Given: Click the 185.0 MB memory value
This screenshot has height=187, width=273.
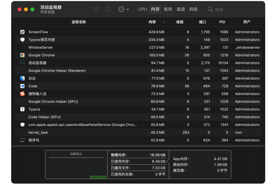Looking at the screenshot, I should 157,55.
